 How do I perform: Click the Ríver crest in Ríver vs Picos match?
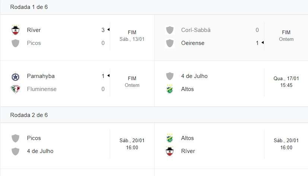[x=15, y=30]
